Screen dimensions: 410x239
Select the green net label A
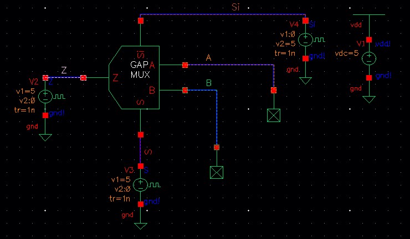[208, 57]
